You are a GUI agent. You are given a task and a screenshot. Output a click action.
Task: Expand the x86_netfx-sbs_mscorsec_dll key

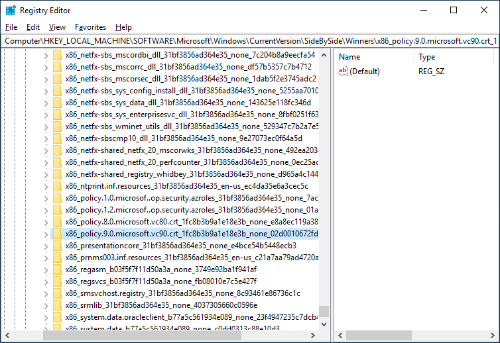(x=46, y=79)
